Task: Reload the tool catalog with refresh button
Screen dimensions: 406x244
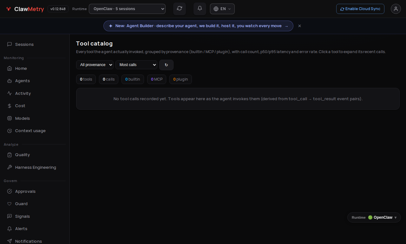Action: [166, 65]
